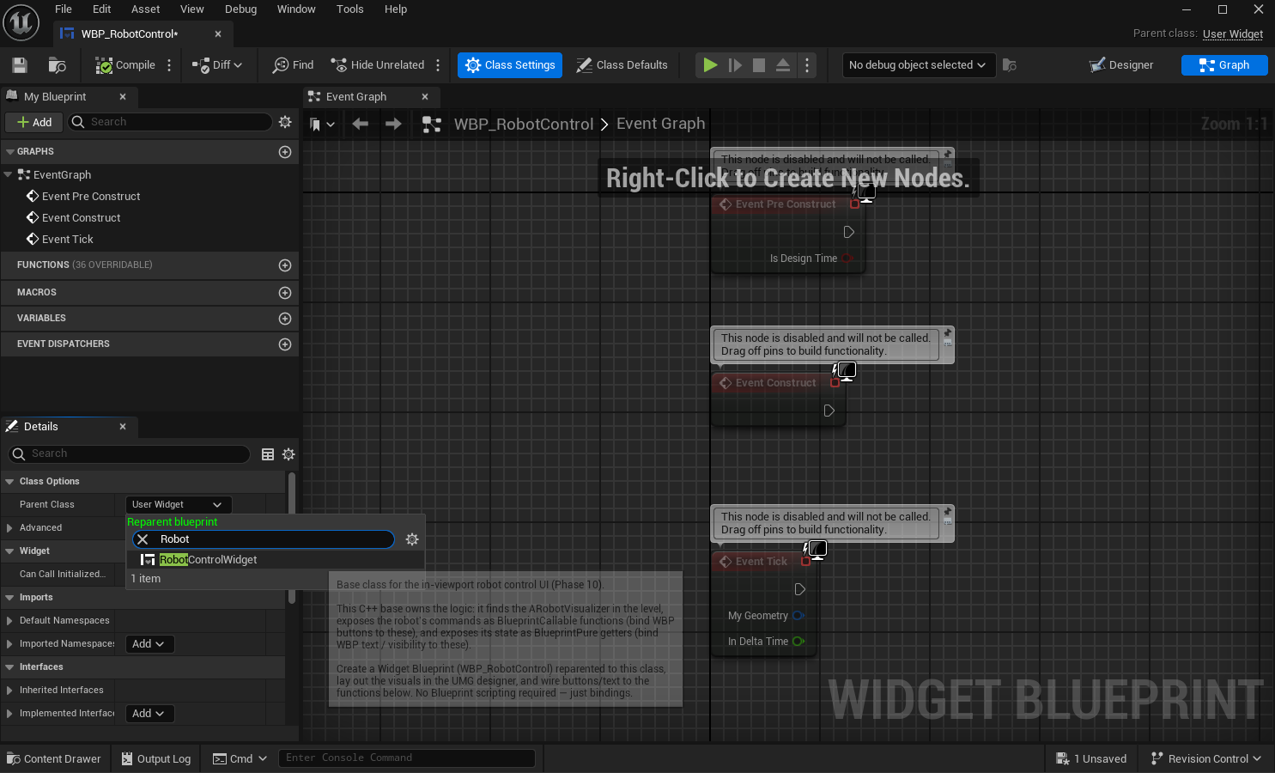1275x773 pixels.
Task: Close the WBP_RobotControl tab
Action: [x=218, y=34]
